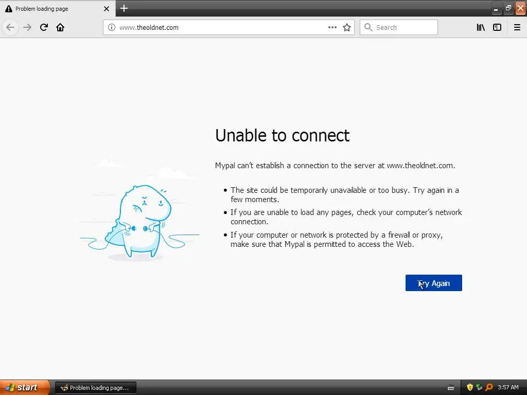Close the Mypal browser window

point(521,8)
